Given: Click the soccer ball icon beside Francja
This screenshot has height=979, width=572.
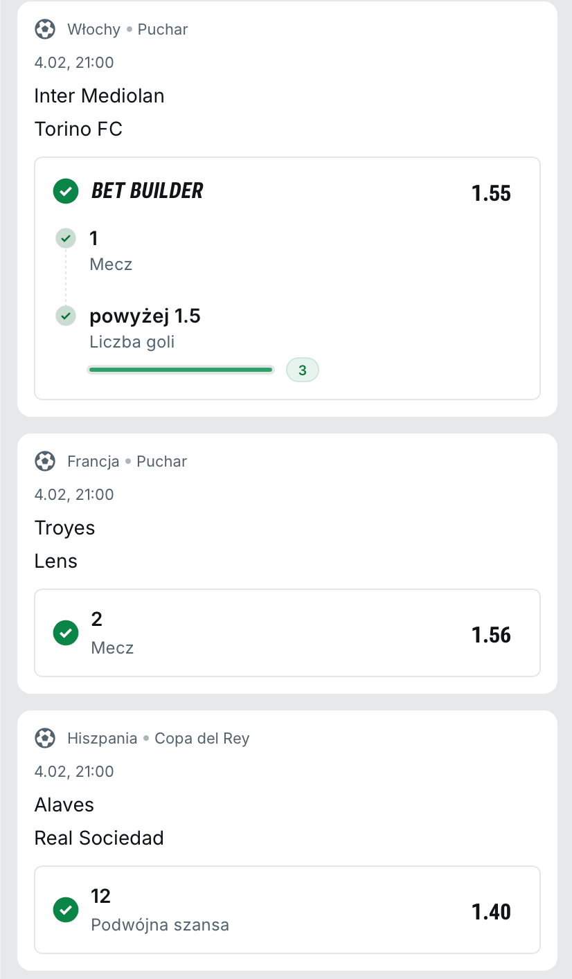Looking at the screenshot, I should point(45,461).
